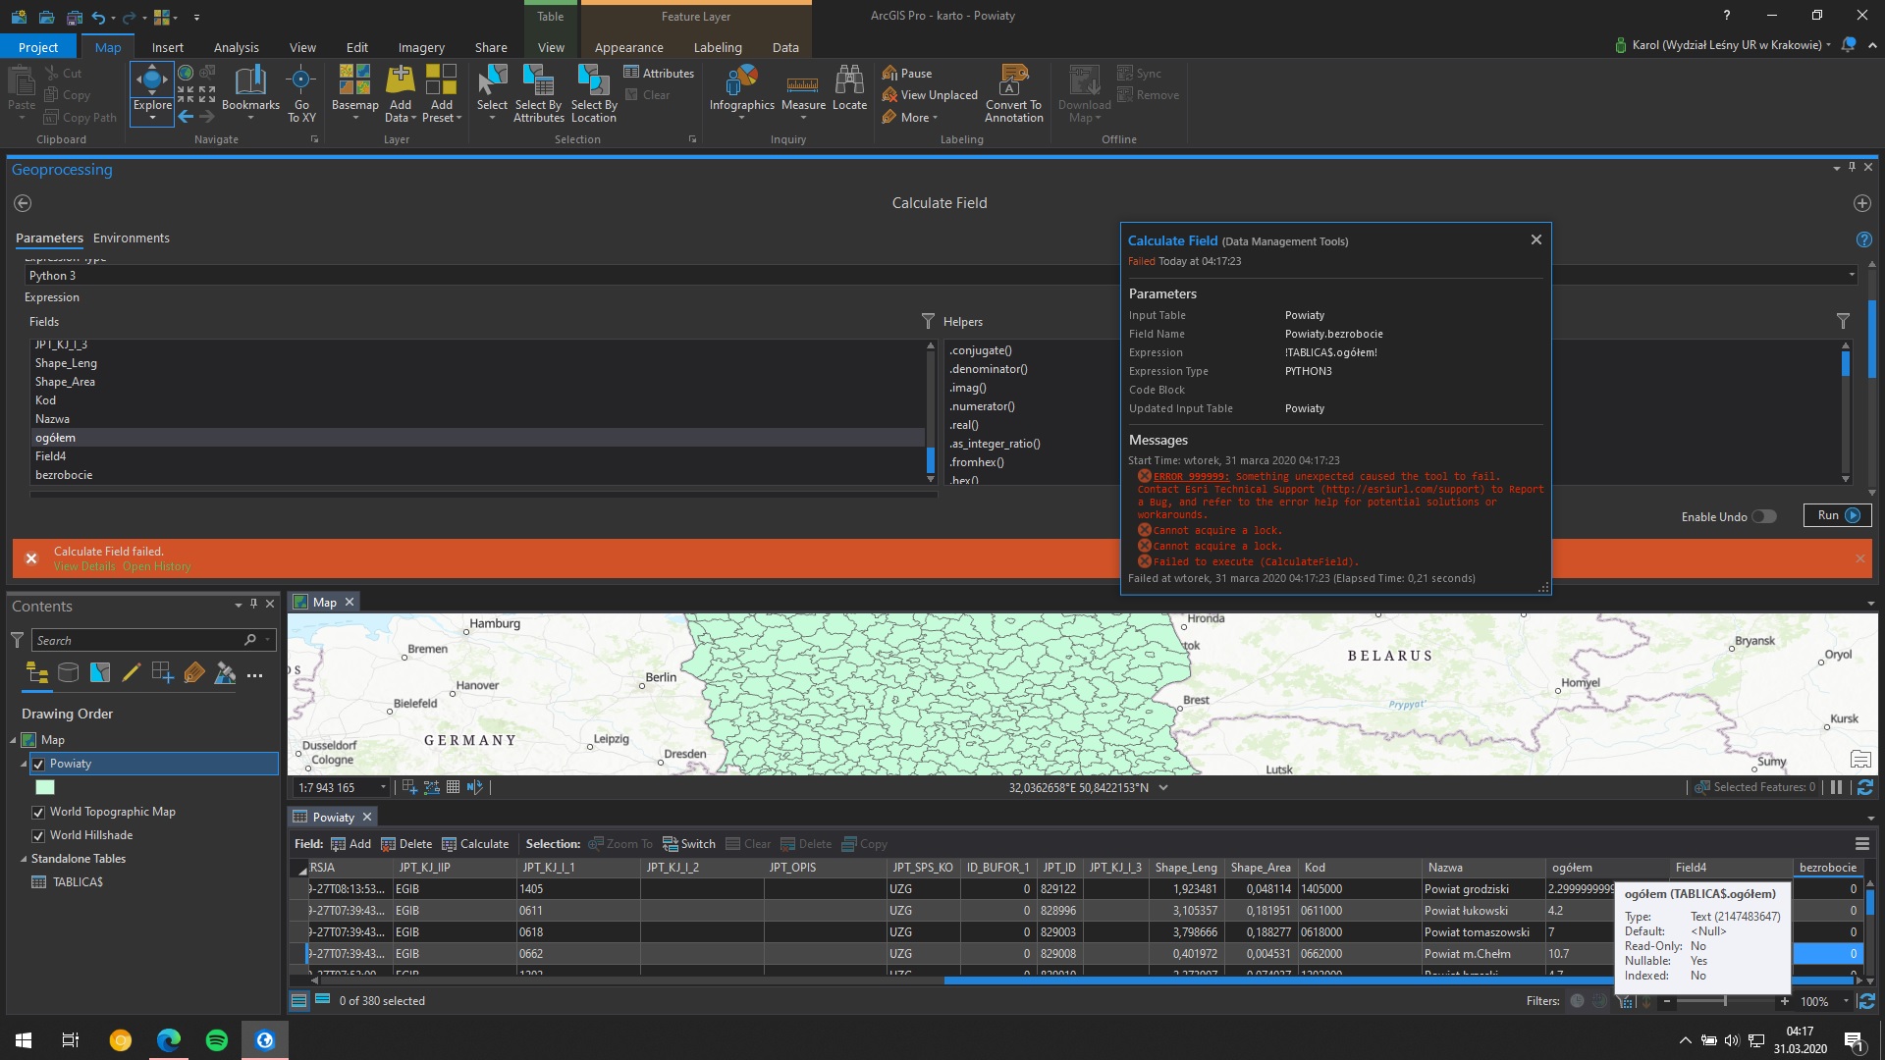Switch Contents to List By Snapping
The width and height of the screenshot is (1885, 1060).
[162, 673]
